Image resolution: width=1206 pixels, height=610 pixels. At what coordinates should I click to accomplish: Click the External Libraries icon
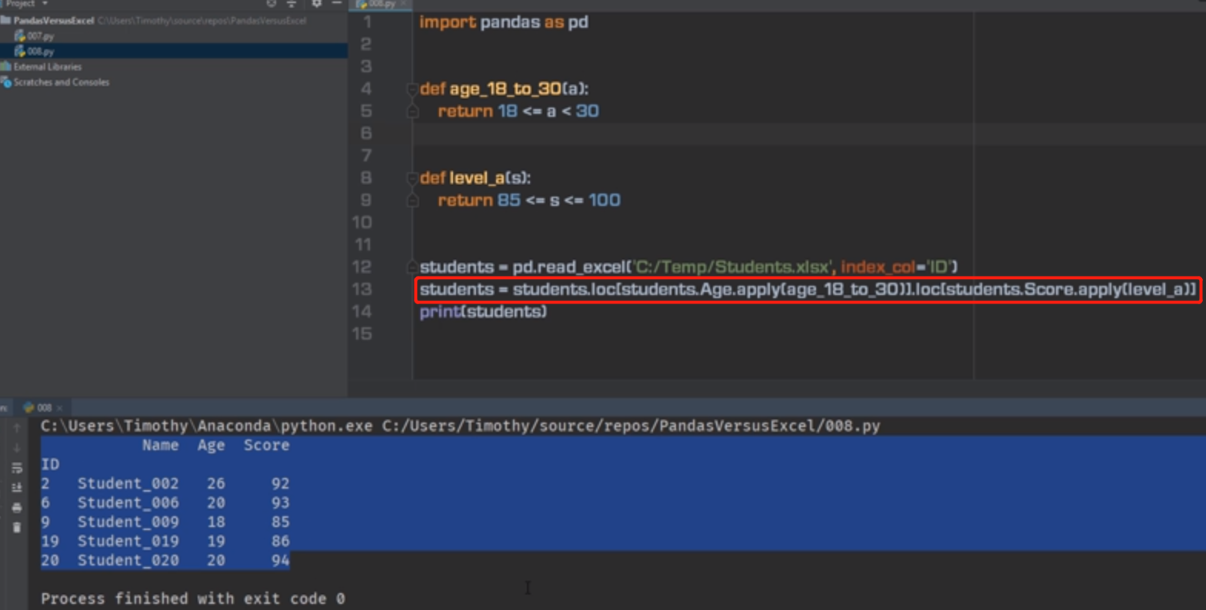click(6, 67)
